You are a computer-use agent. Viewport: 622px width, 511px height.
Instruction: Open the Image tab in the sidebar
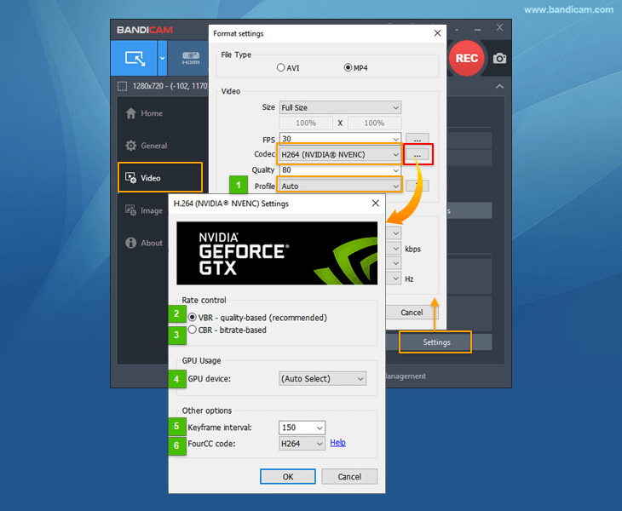144,210
